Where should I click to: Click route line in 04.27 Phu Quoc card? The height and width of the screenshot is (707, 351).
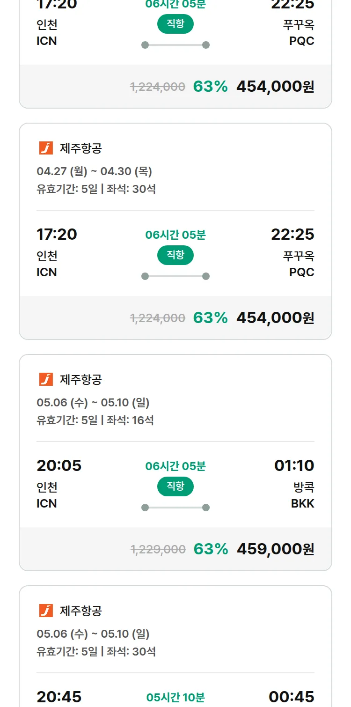point(175,276)
